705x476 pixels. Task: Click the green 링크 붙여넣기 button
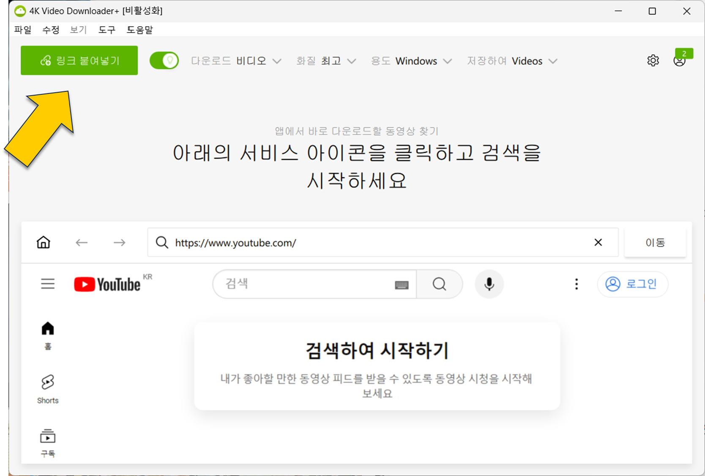(x=79, y=61)
